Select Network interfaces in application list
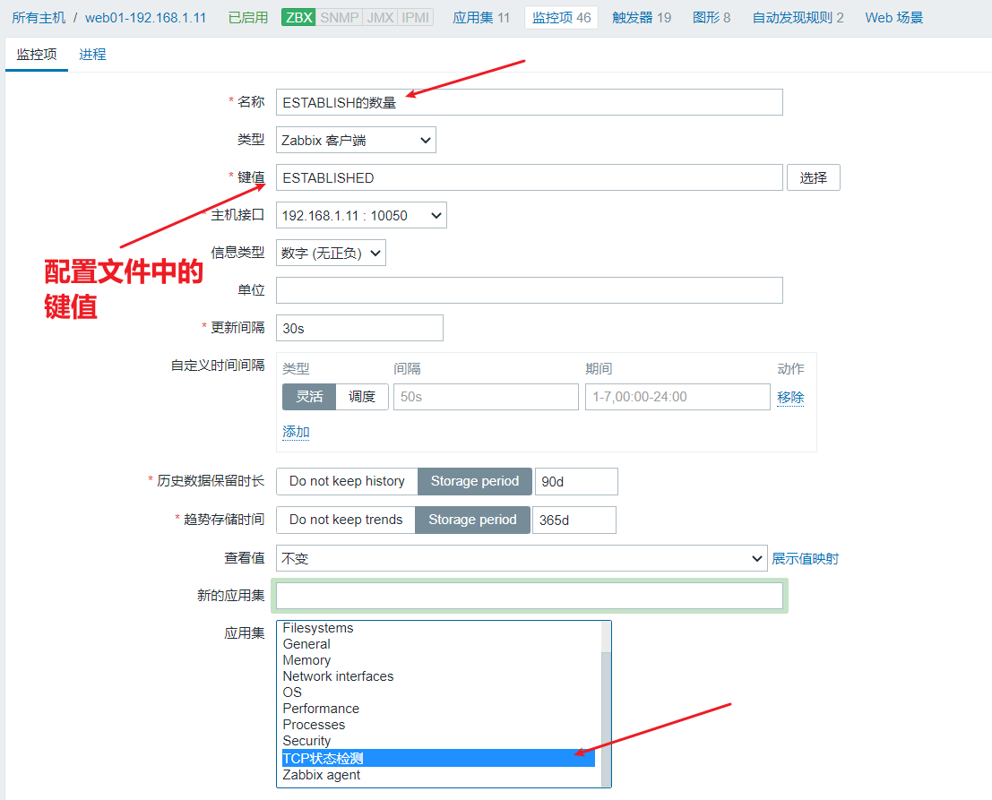 438,676
